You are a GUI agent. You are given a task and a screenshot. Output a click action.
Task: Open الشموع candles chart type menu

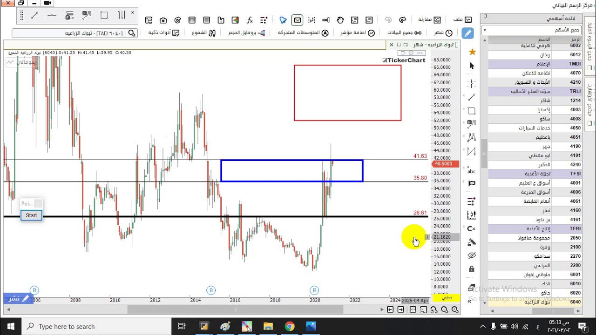pos(204,33)
